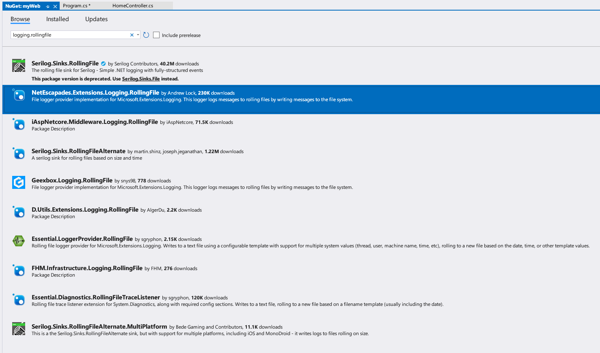Follow the Serilog.Sinks.File replacement link
This screenshot has height=353, width=600.
coord(141,79)
